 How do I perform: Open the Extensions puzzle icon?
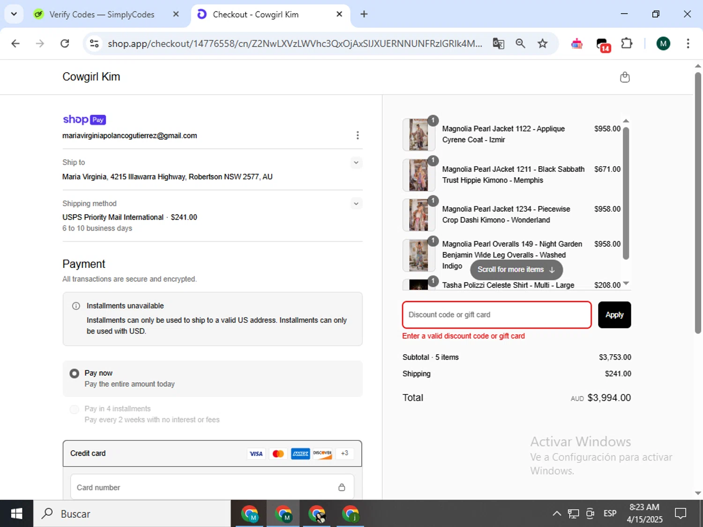[627, 44]
